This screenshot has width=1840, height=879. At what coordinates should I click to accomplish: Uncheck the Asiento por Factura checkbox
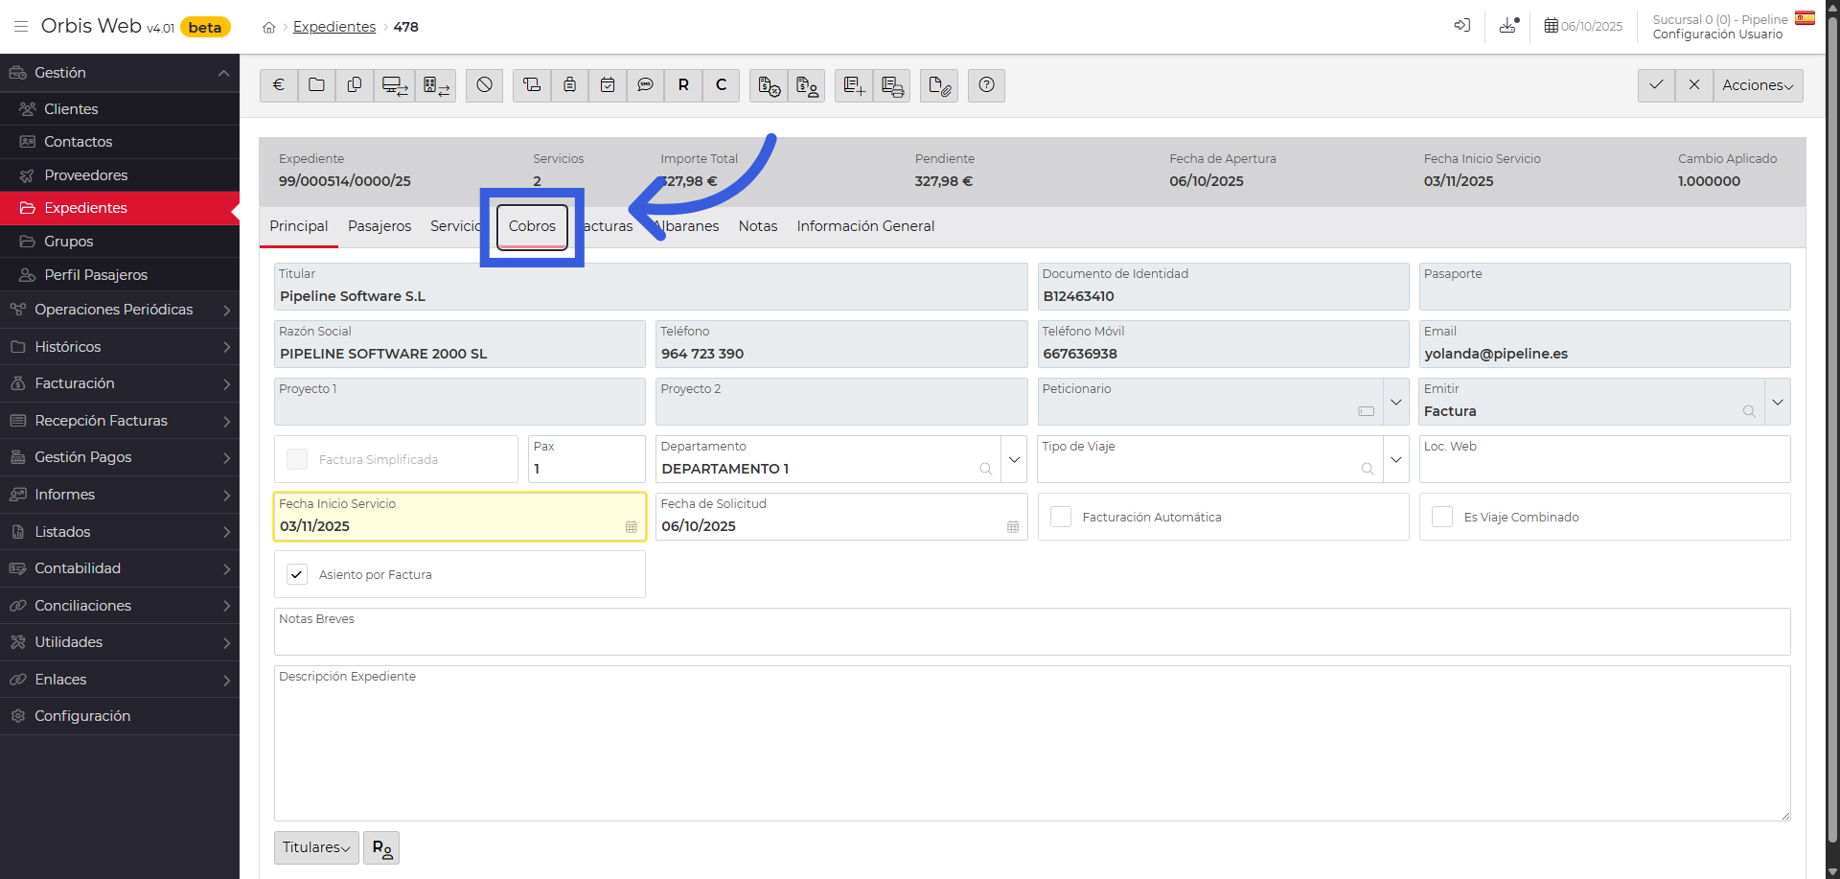pyautogui.click(x=297, y=574)
